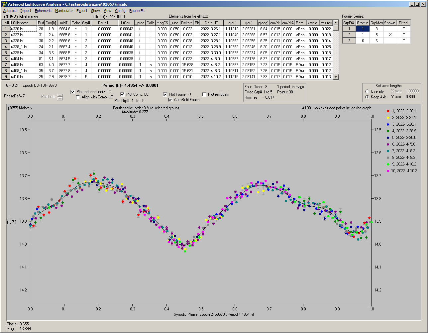Click the rms res column header
The height and width of the screenshot is (333, 428).
326,23
